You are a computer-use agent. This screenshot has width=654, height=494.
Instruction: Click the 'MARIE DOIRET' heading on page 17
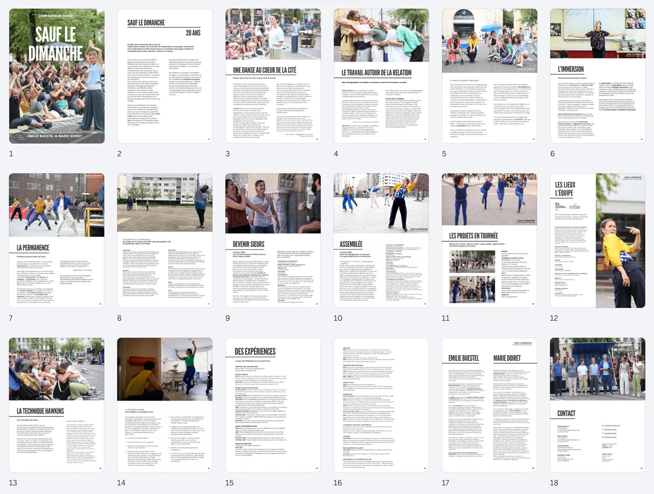(x=507, y=358)
